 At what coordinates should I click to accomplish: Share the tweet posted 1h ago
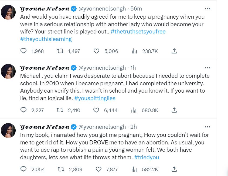[x=174, y=110]
